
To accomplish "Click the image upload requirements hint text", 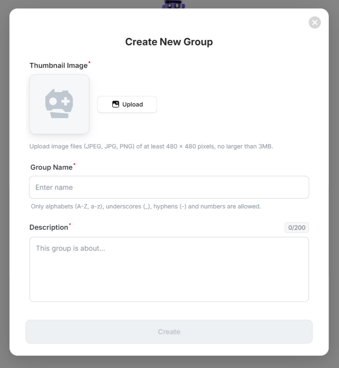I will pyautogui.click(x=151, y=146).
